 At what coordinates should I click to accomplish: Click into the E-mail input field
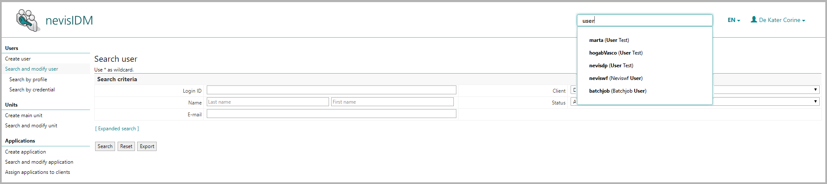(x=331, y=114)
